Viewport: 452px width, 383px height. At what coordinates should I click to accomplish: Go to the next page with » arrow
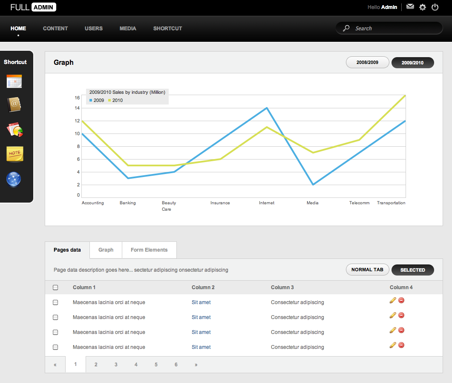196,365
